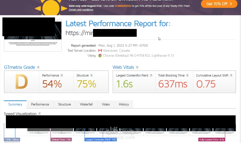Click the Structure score help icon
This screenshot has height=143, width=241.
click(x=91, y=75)
